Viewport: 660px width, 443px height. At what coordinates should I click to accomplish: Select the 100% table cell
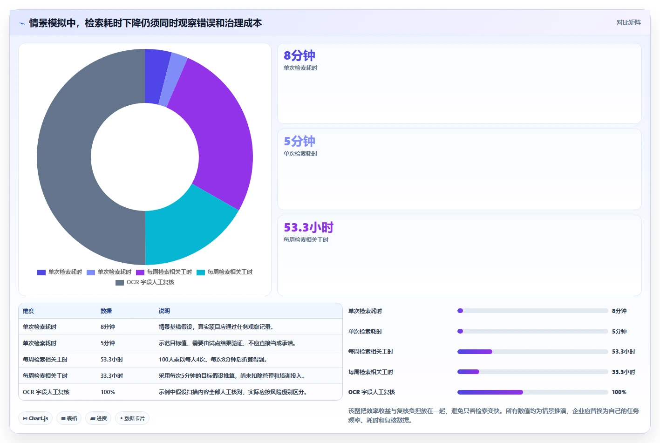[108, 392]
